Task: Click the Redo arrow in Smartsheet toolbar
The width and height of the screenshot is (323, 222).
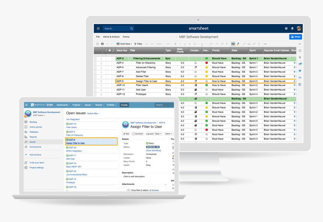Action: [x=112, y=44]
